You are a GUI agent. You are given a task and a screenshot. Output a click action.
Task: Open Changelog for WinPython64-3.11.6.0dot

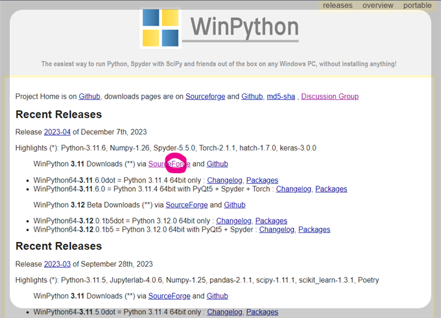click(225, 180)
